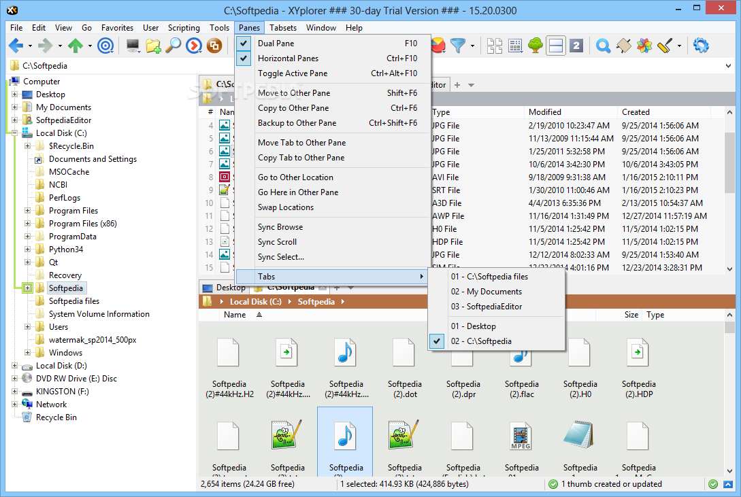Open the File menu

tap(16, 28)
